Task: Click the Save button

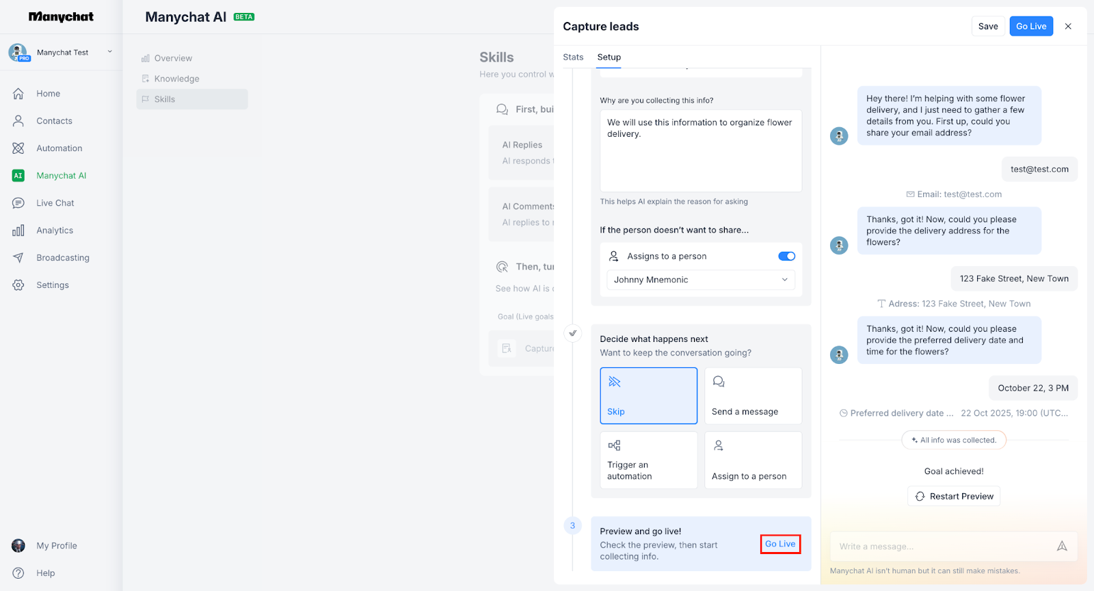Action: [987, 27]
